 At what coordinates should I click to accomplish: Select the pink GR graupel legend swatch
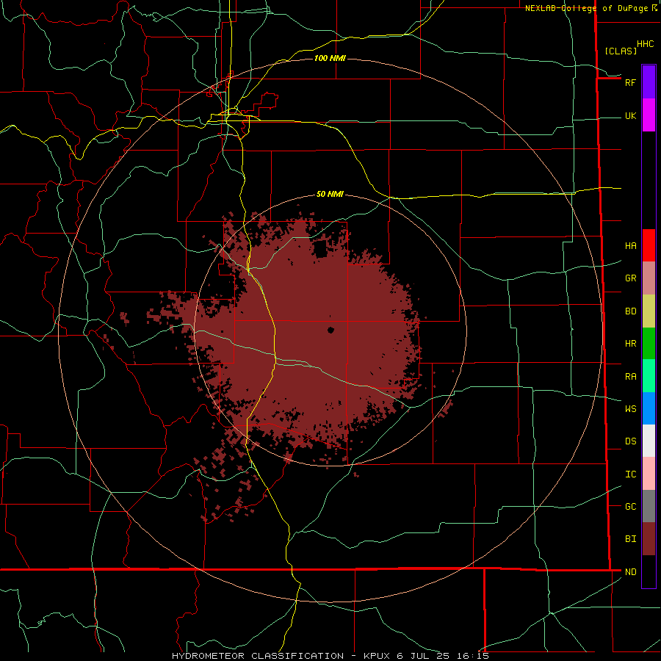point(649,278)
